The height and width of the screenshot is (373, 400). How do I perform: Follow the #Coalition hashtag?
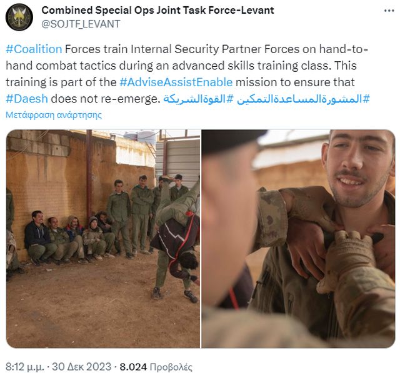34,49
